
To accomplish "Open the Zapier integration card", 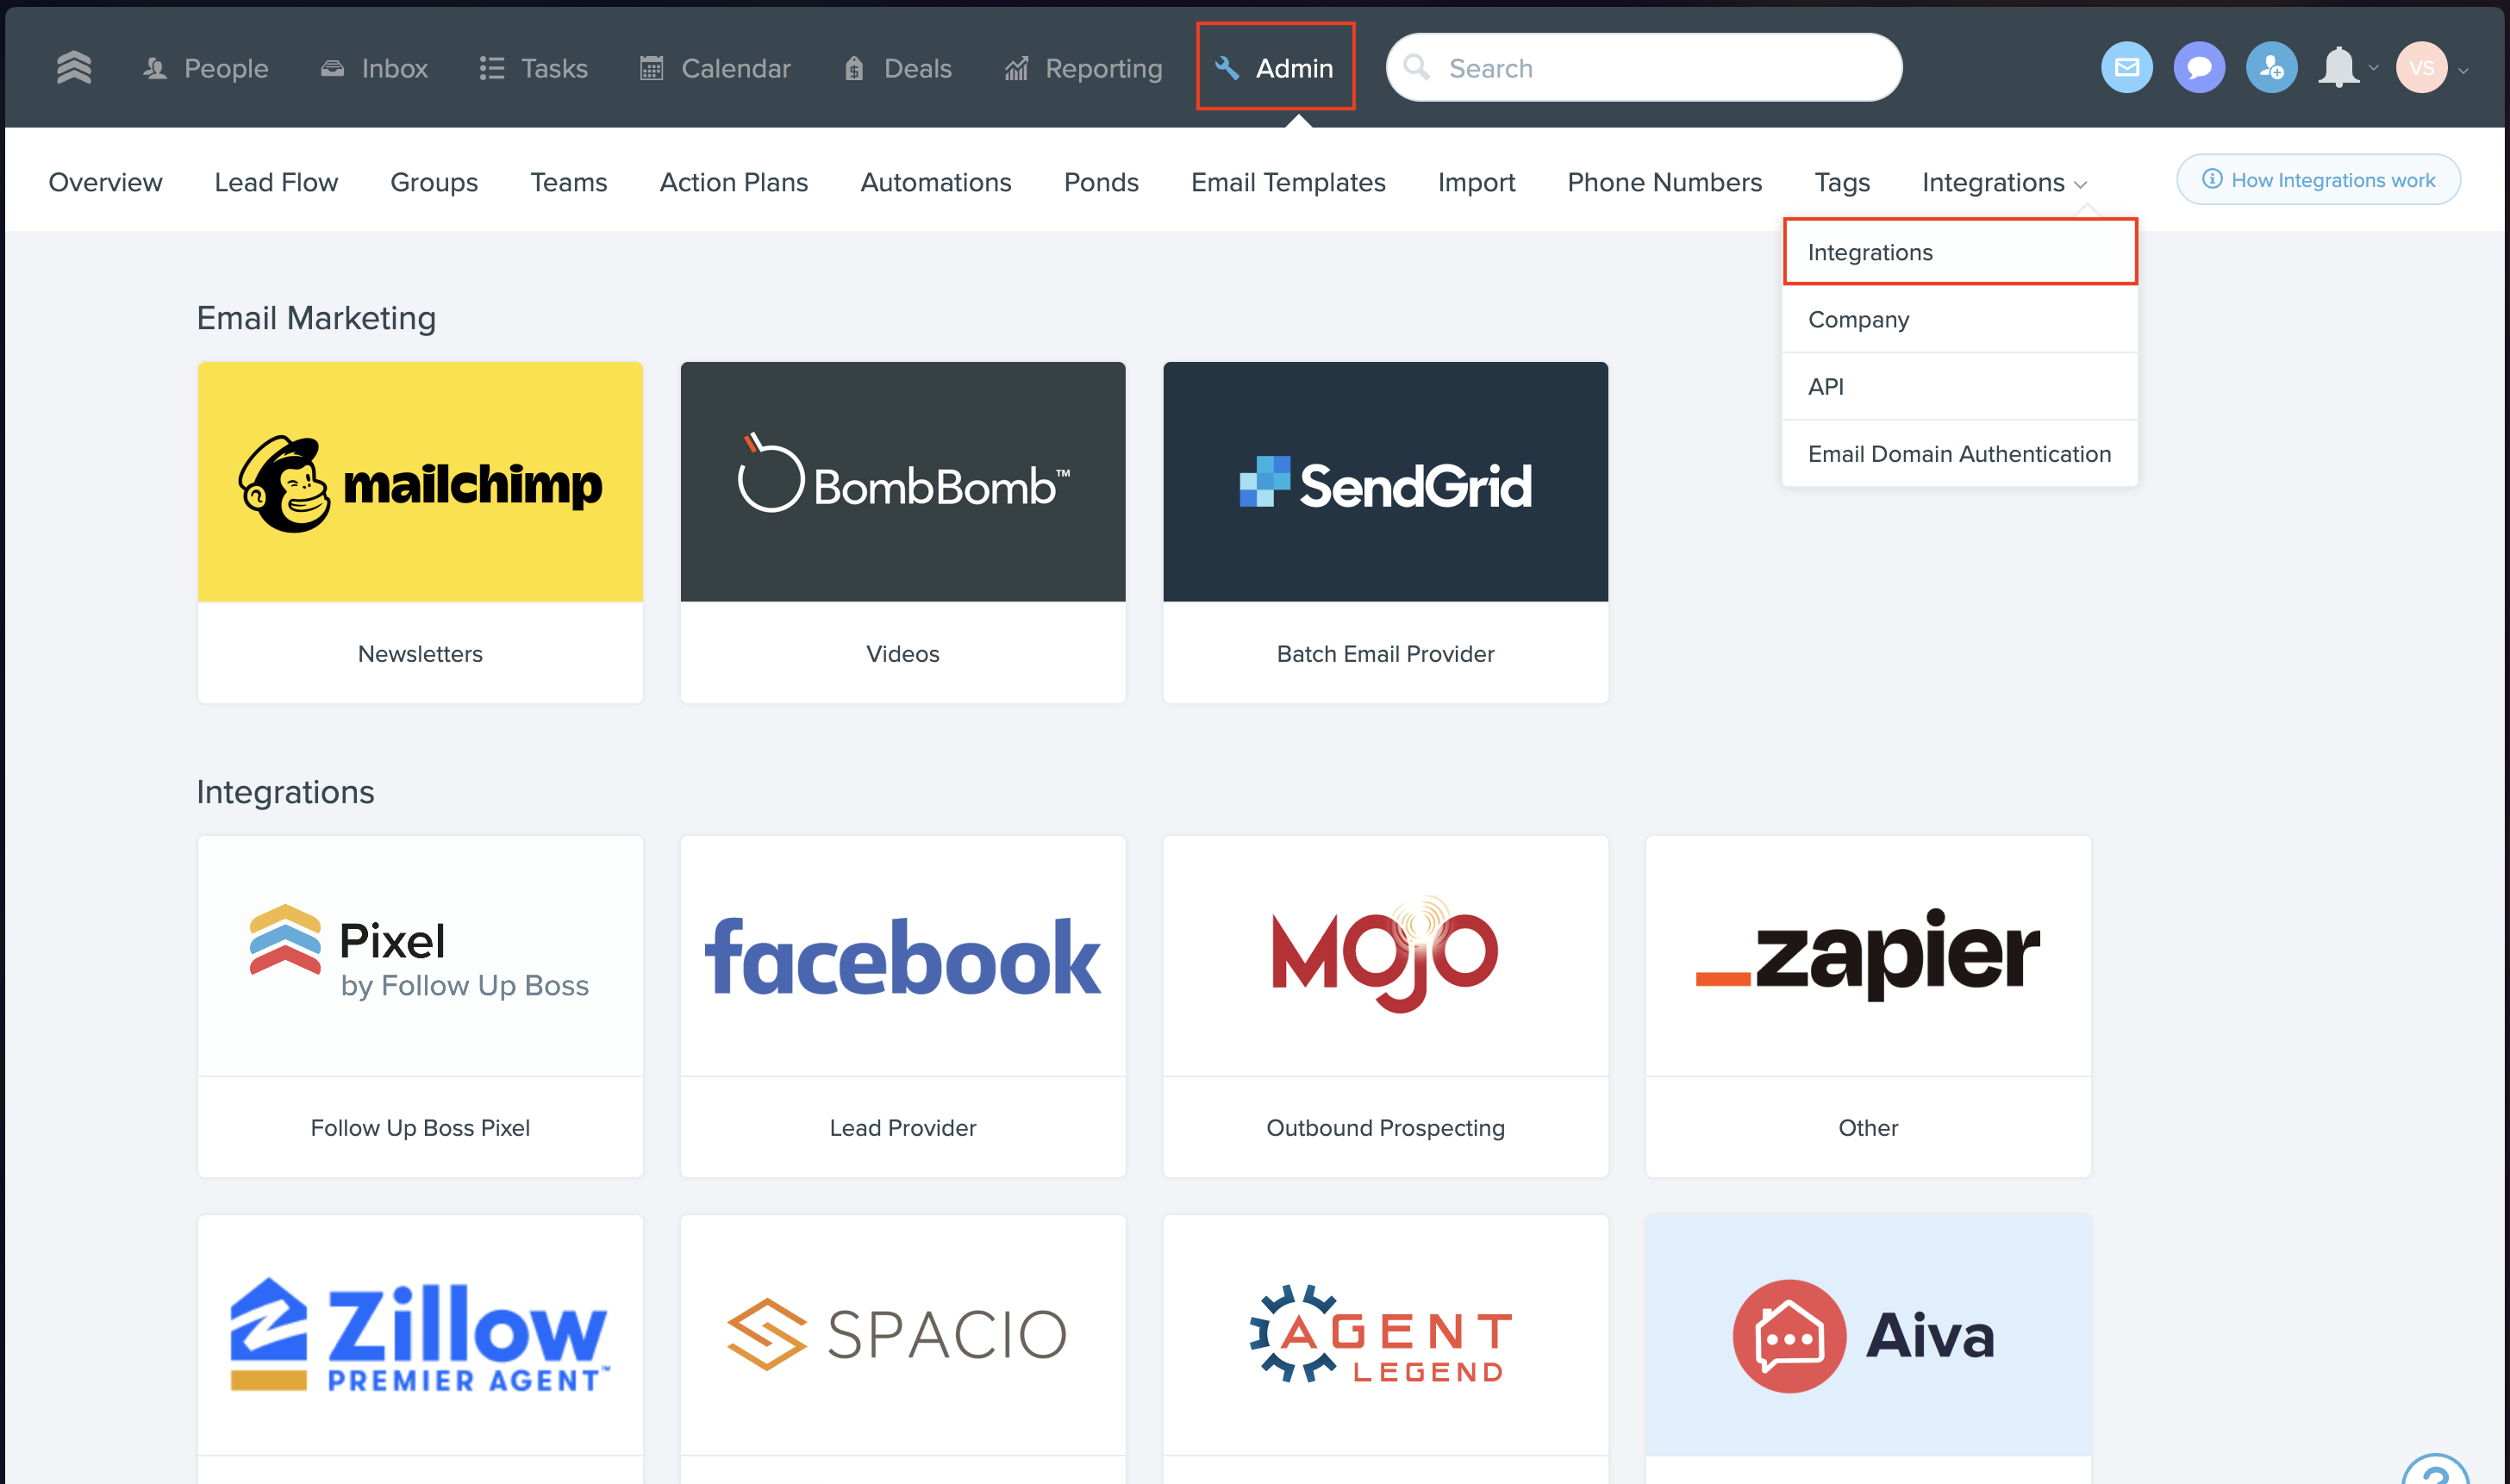I will (x=1868, y=1006).
